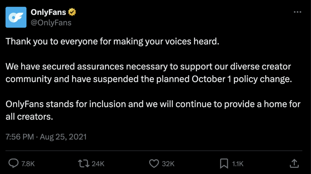The width and height of the screenshot is (311, 174).
Task: Select the OnlyFans display name
Action: click(x=48, y=12)
